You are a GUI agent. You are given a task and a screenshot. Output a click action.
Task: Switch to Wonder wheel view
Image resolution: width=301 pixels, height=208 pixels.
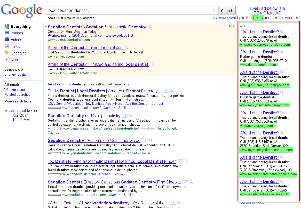[15, 89]
